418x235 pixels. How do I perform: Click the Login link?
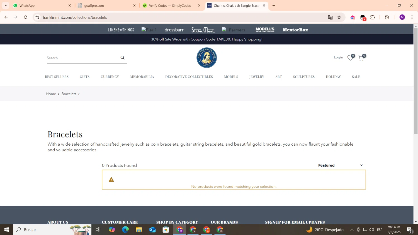coord(338,57)
